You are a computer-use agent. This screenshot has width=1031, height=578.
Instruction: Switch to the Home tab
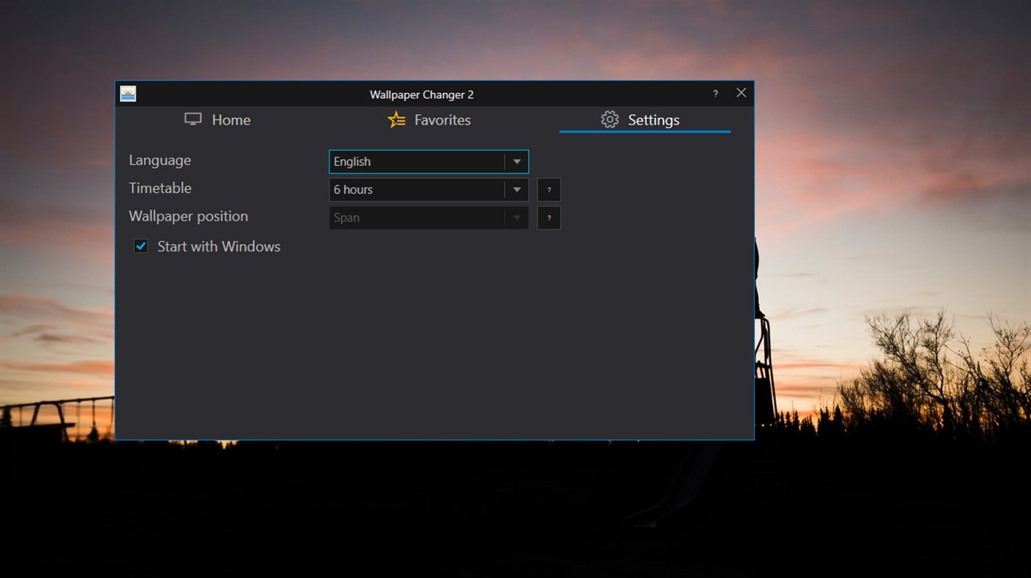tap(231, 119)
